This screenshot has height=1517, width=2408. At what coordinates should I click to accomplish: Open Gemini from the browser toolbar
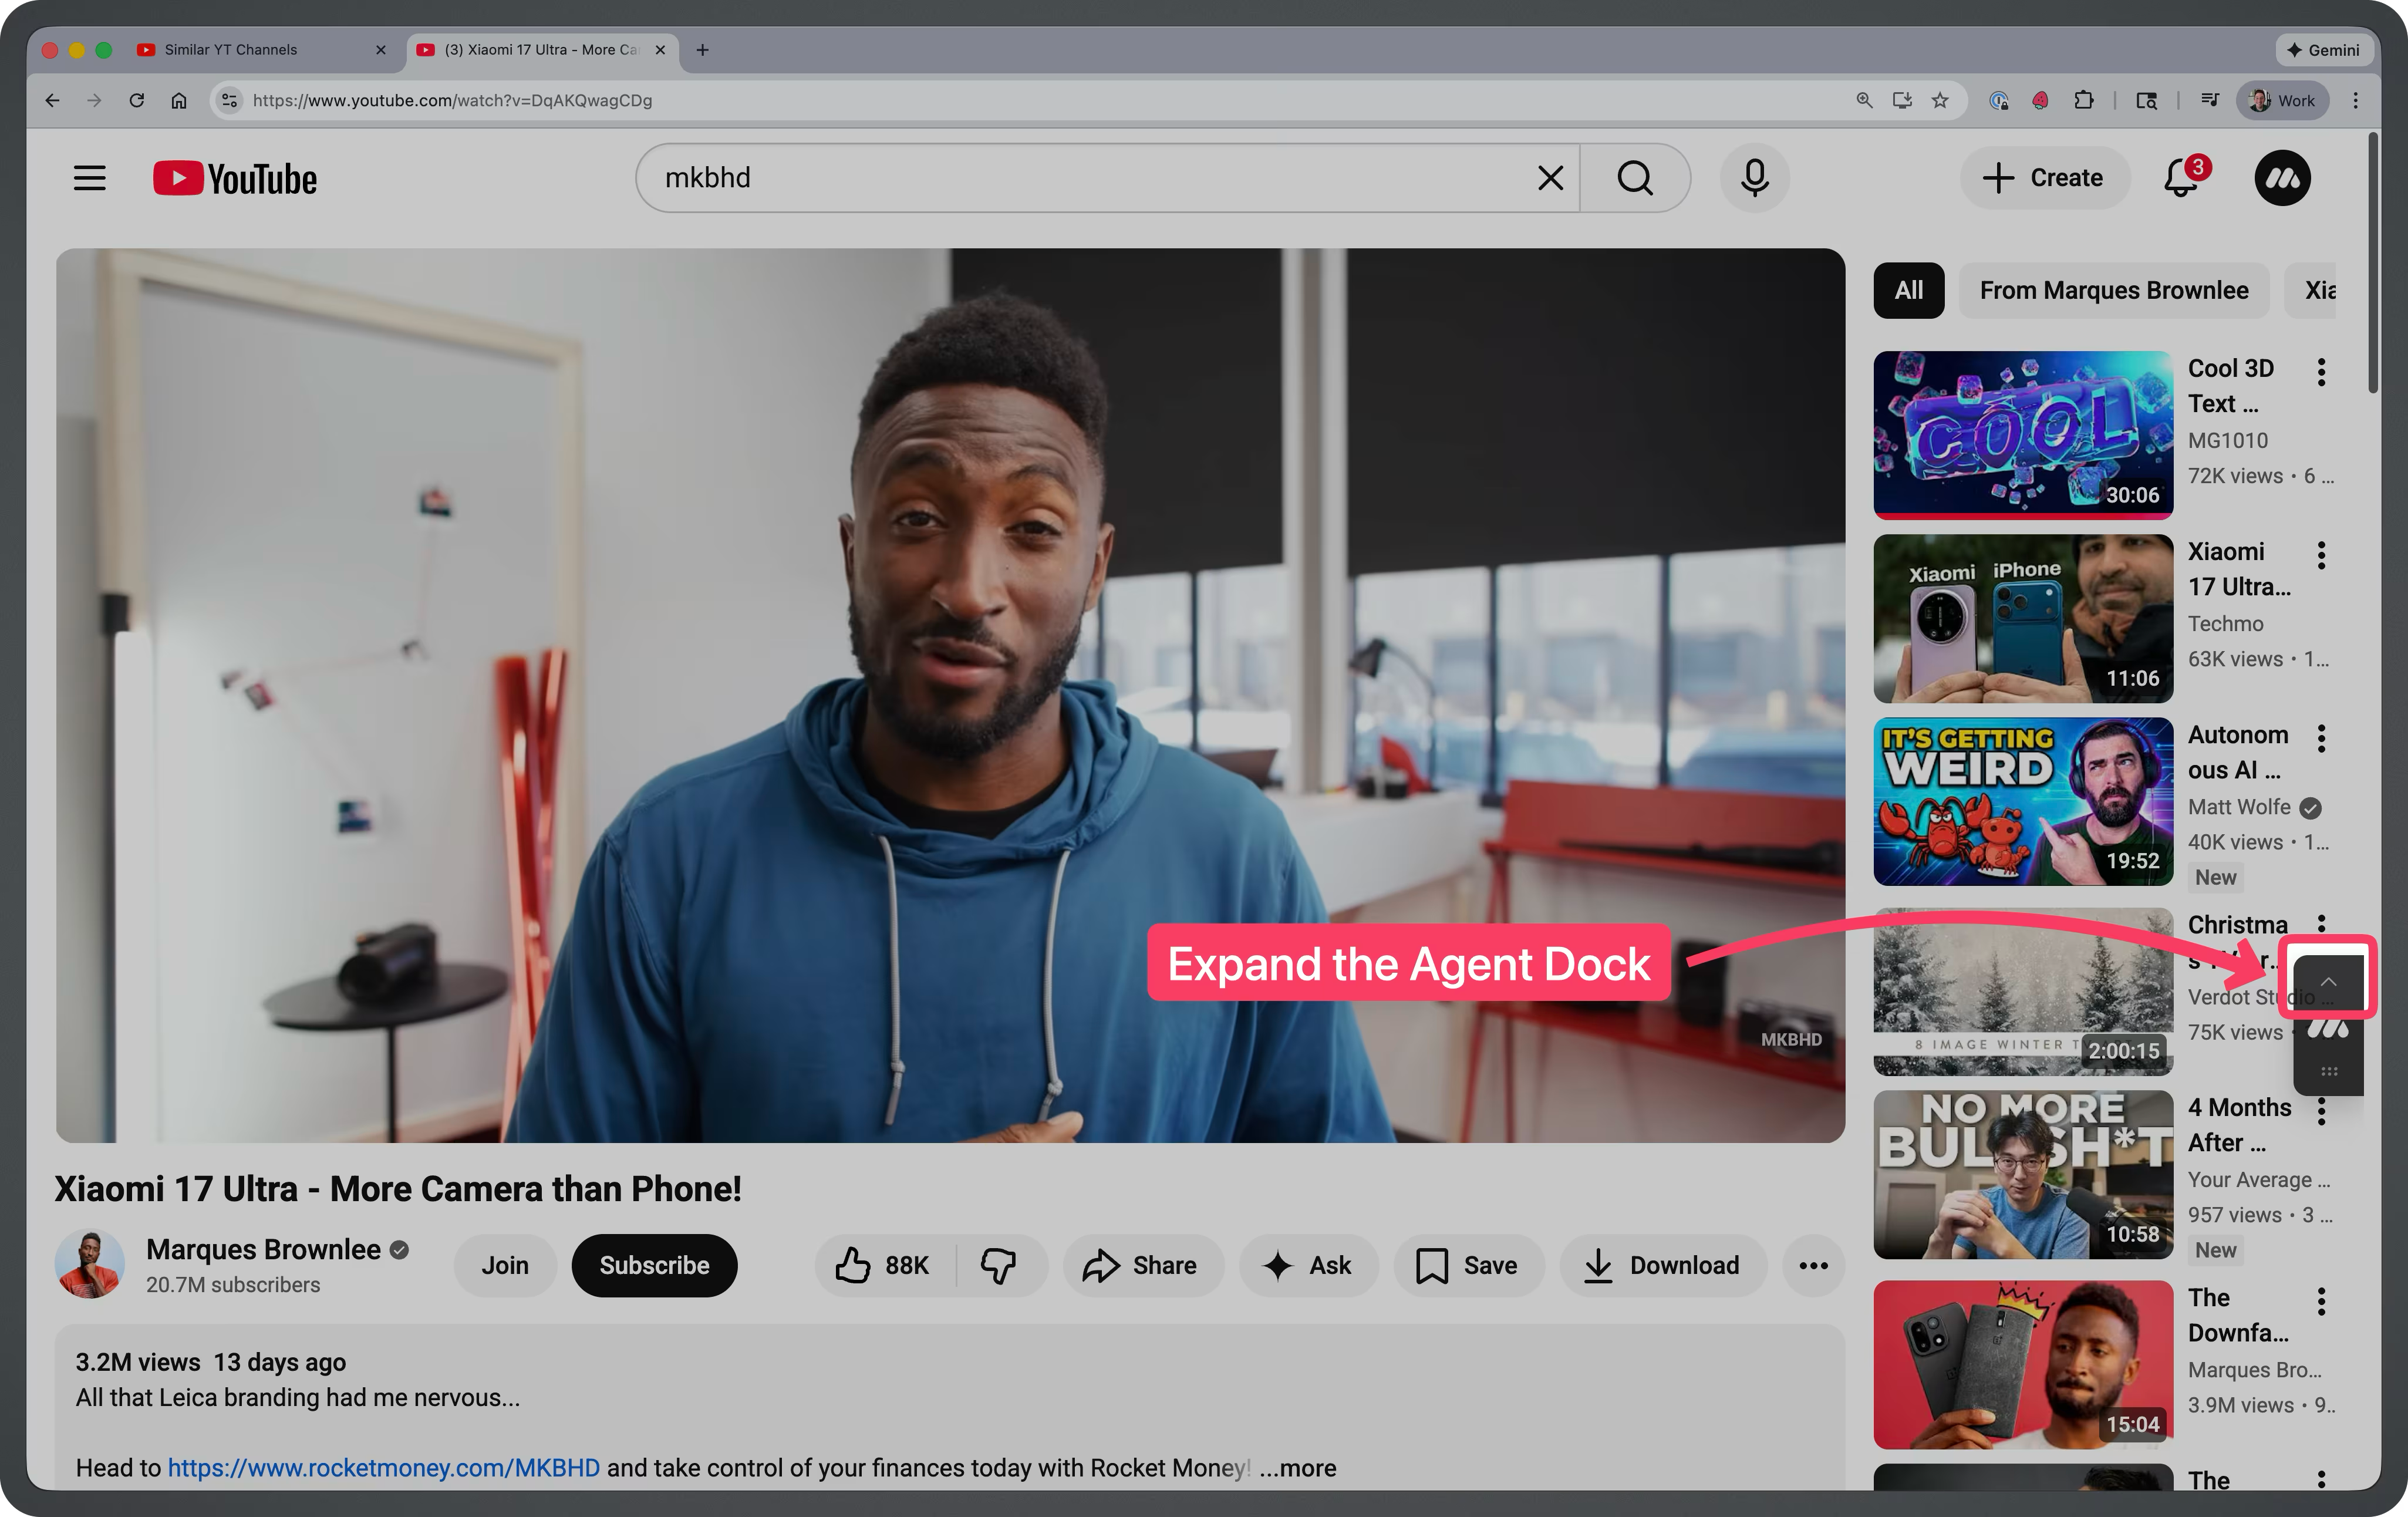click(x=2324, y=49)
